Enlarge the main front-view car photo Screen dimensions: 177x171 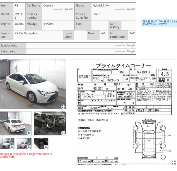pyautogui.click(x=63, y=106)
